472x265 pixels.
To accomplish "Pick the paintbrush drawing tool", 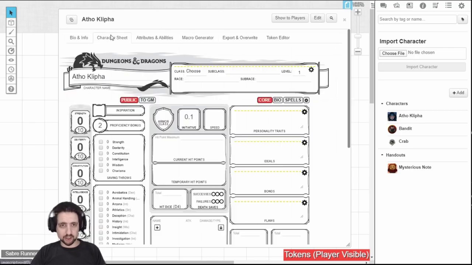I will pyautogui.click(x=11, y=32).
